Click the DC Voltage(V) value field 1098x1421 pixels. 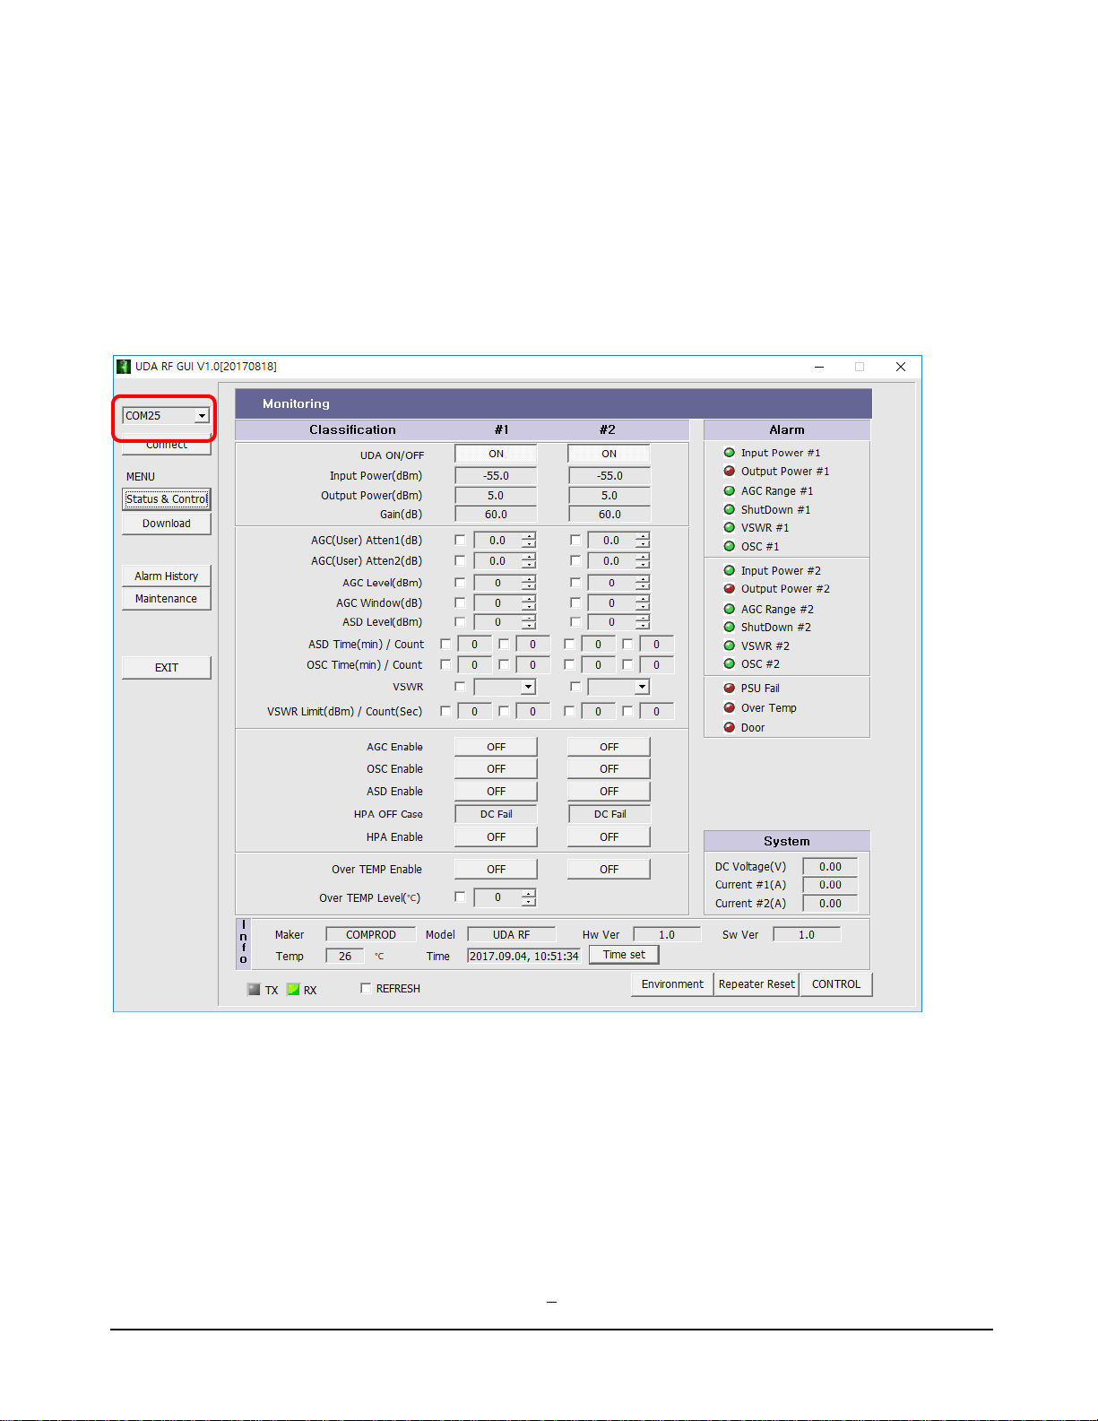point(830,867)
